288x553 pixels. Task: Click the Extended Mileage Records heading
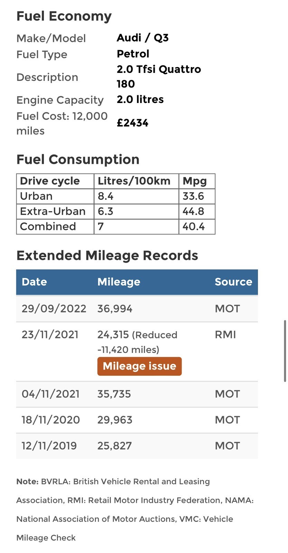(x=107, y=256)
